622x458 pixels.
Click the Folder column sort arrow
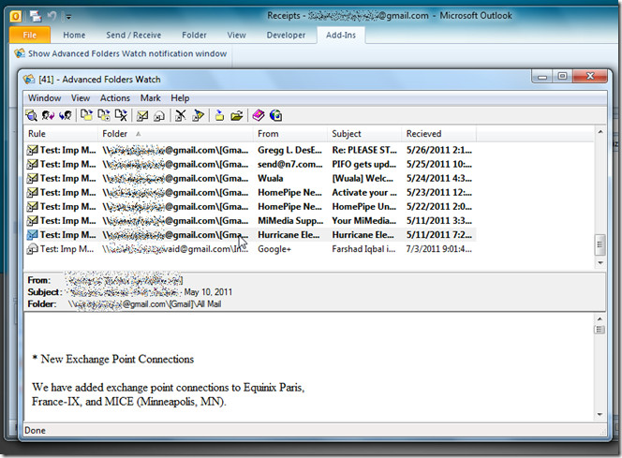[138, 134]
